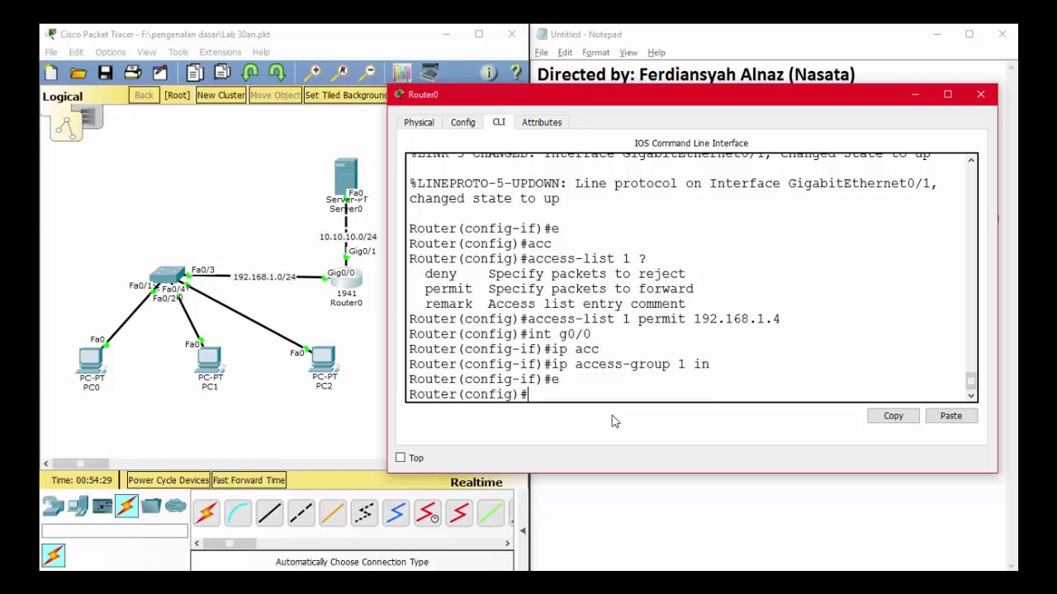Open help question mark icon

click(516, 73)
